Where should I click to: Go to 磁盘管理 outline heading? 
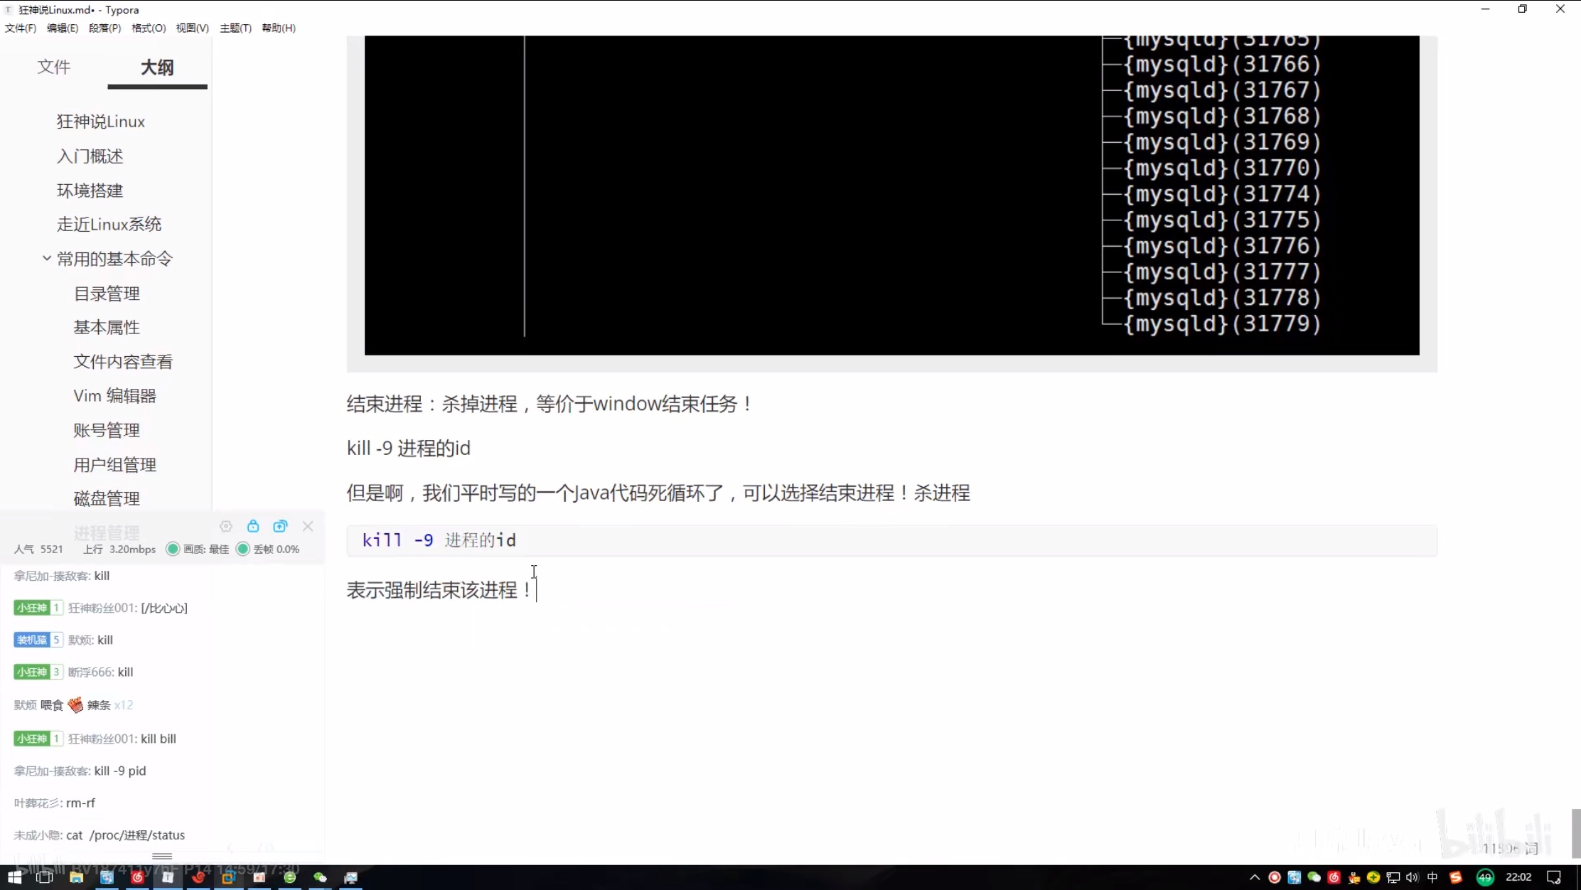tap(107, 498)
